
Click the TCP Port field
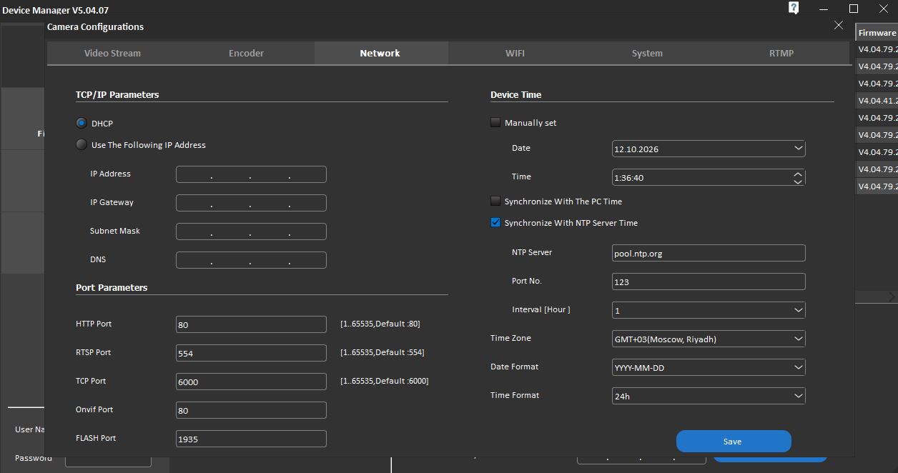(x=251, y=382)
